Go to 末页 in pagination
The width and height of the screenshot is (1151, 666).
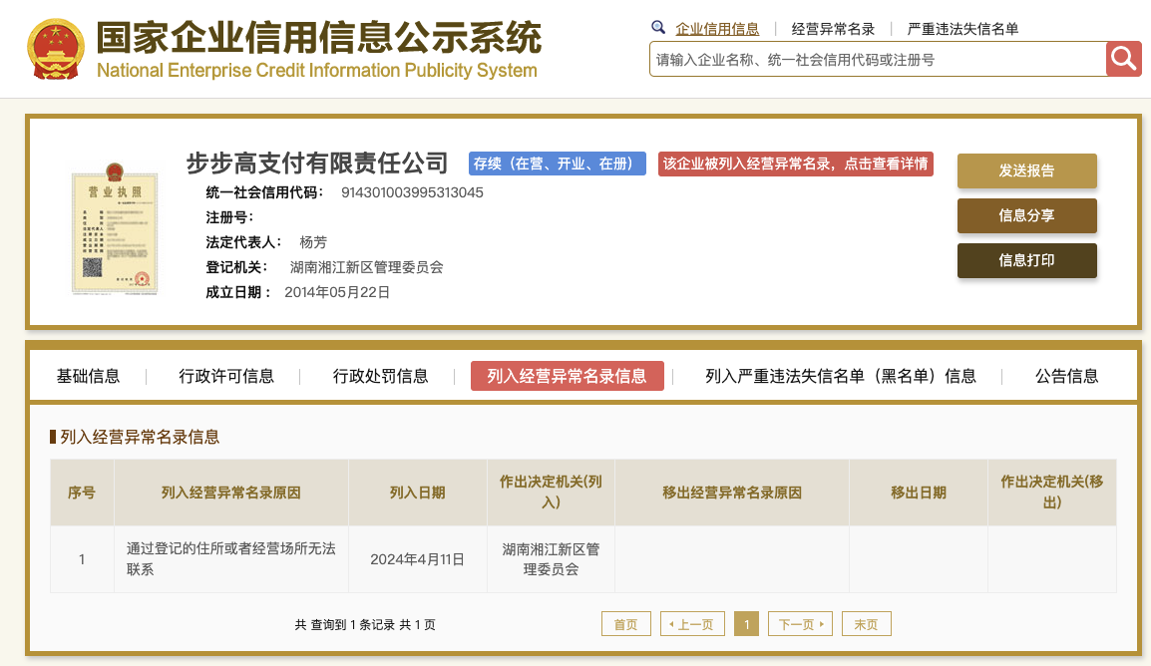(866, 624)
